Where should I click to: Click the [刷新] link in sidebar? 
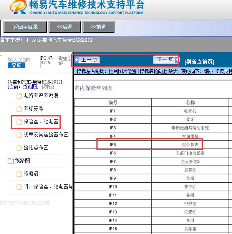48,87
